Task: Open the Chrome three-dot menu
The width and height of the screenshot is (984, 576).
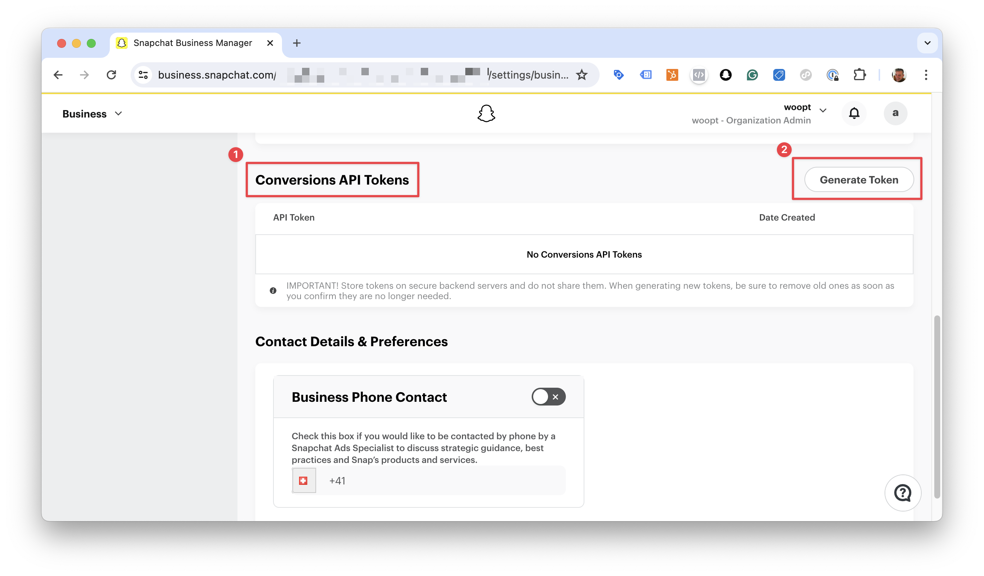Action: [926, 75]
